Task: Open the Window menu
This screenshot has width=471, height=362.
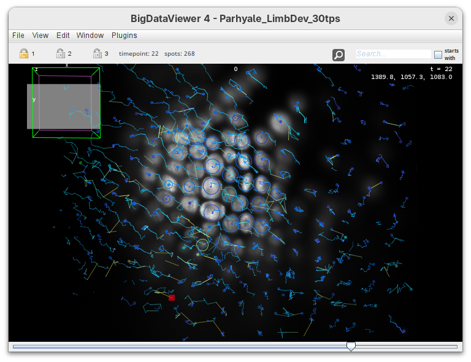Action: (90, 36)
